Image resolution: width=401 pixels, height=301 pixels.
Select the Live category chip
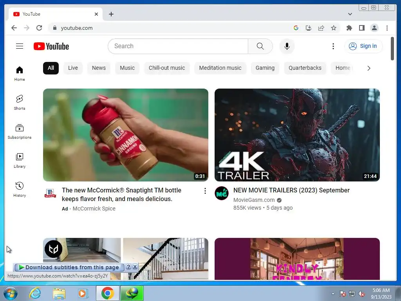pyautogui.click(x=73, y=68)
